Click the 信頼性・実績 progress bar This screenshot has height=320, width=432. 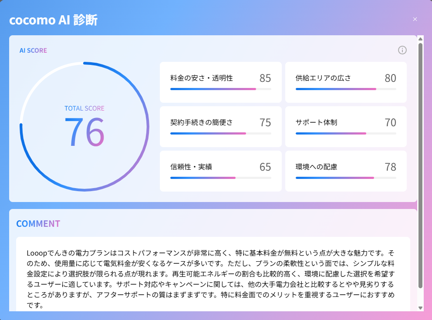(x=220, y=178)
